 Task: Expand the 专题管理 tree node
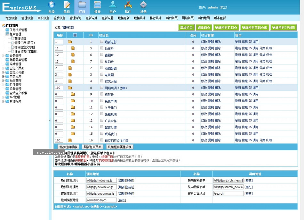coord(3,56)
